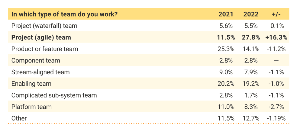Select the Other row label
297x134 pixels.
(x=19, y=118)
